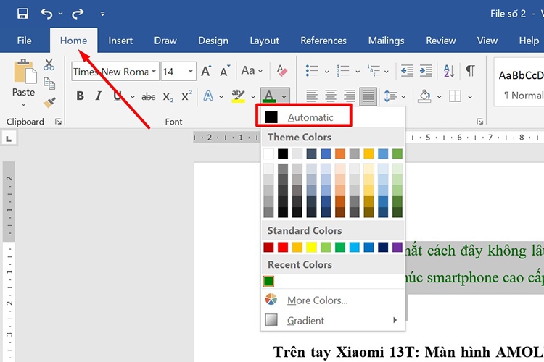
Task: Choose Red in Standard Colors
Action: (x=283, y=247)
